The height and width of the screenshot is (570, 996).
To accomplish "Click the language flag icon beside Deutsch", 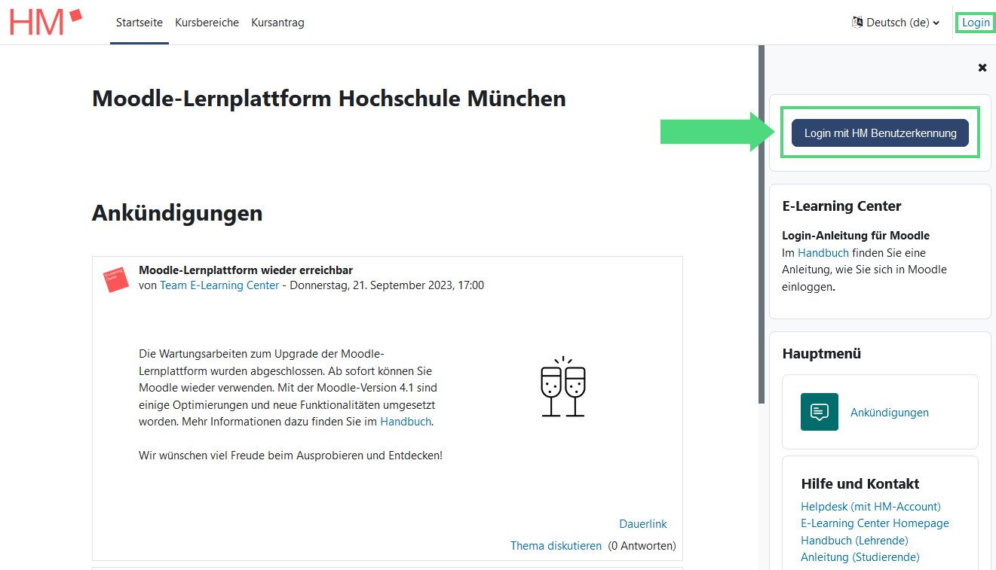I will (x=857, y=23).
